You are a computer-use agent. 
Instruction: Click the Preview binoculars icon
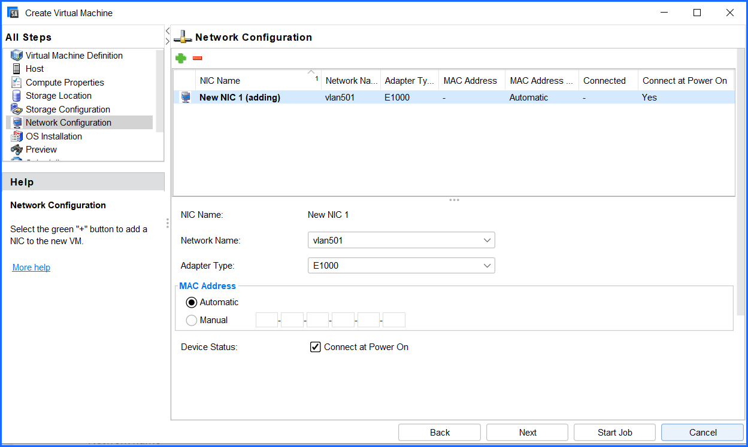pos(17,150)
